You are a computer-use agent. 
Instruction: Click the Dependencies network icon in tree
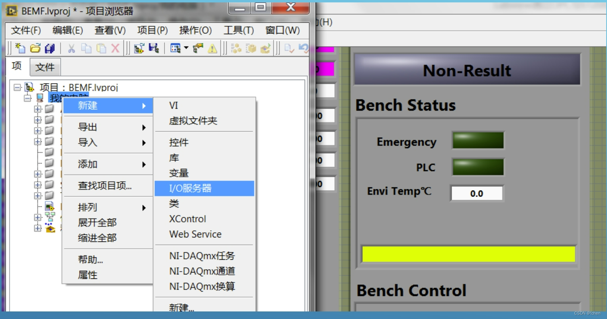(x=50, y=217)
